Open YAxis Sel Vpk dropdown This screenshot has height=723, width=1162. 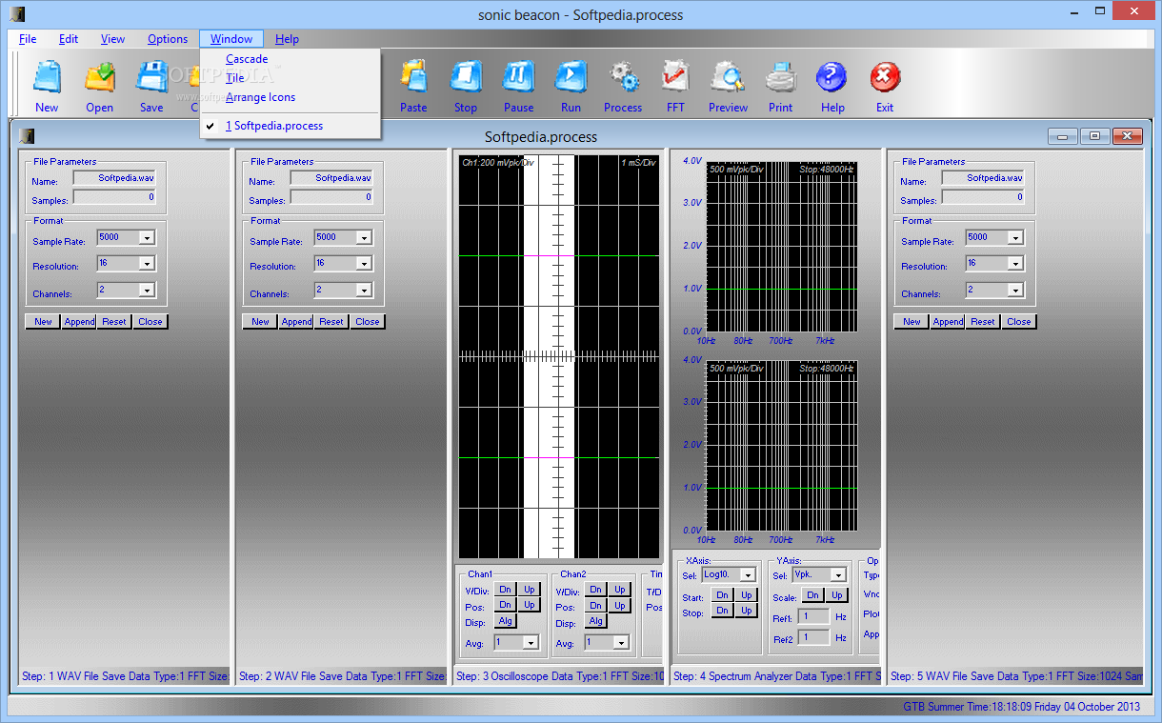[838, 575]
